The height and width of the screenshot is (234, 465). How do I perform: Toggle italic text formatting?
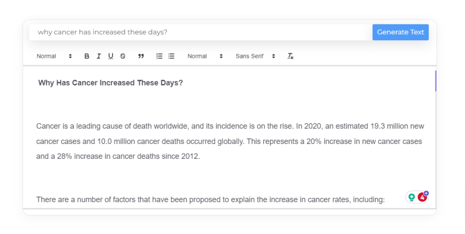click(x=99, y=56)
